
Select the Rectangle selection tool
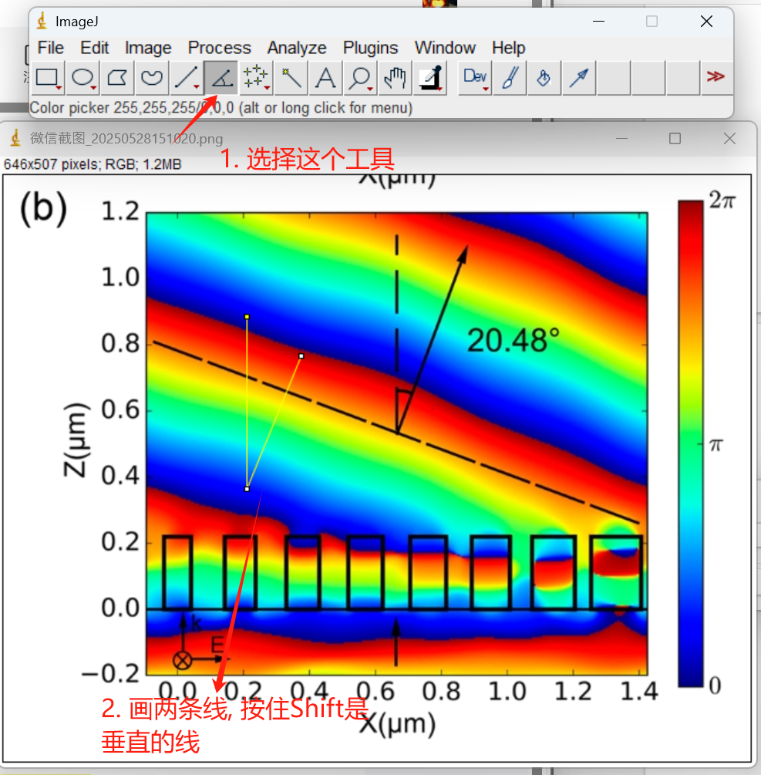click(x=48, y=78)
